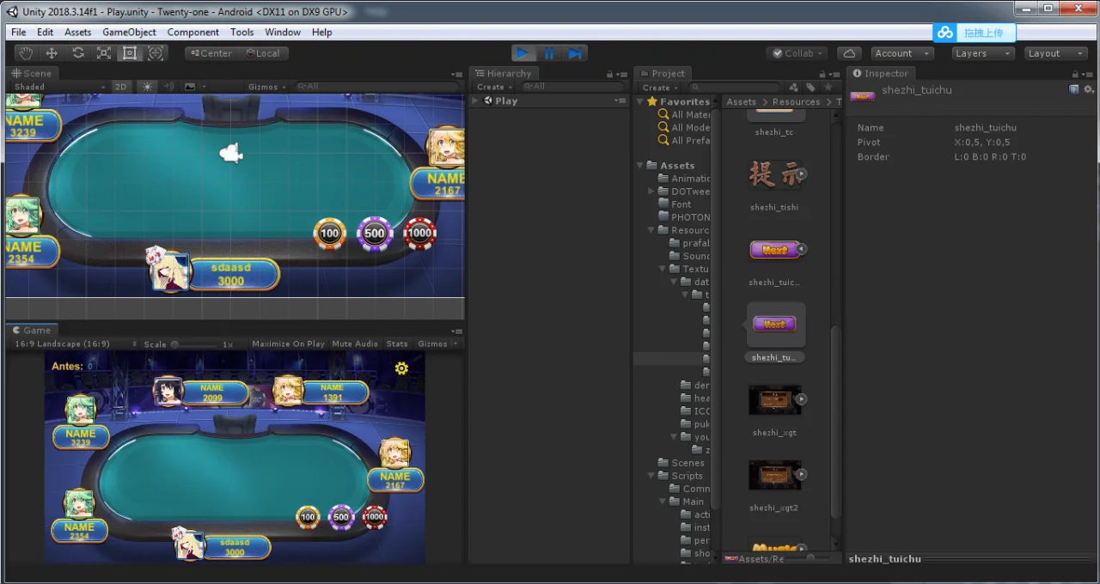Click the Pause button
This screenshot has height=584, width=1100.
click(549, 53)
